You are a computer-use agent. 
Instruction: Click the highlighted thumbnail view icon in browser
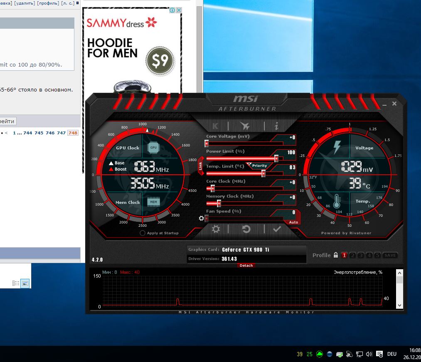(25, 283)
